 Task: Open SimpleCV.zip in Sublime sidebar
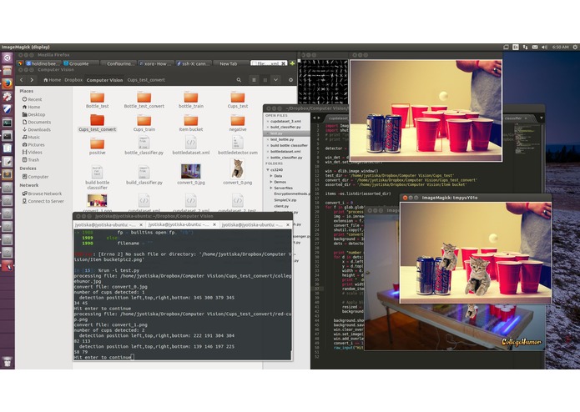tap(285, 200)
